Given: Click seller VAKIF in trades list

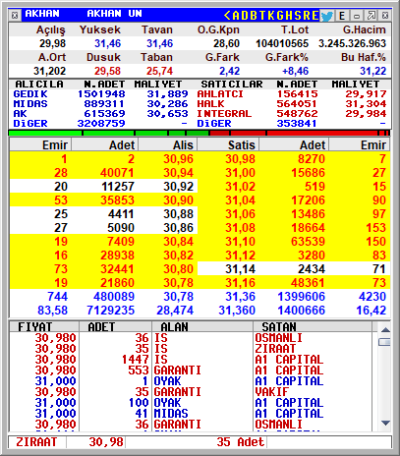Looking at the screenshot, I should pyautogui.click(x=272, y=392).
